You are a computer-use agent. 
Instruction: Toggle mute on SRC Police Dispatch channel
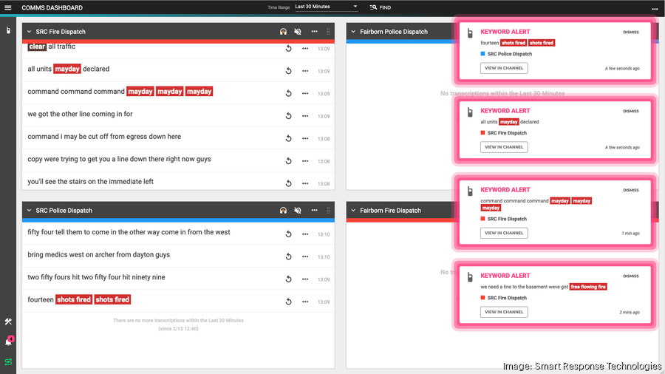pos(298,211)
